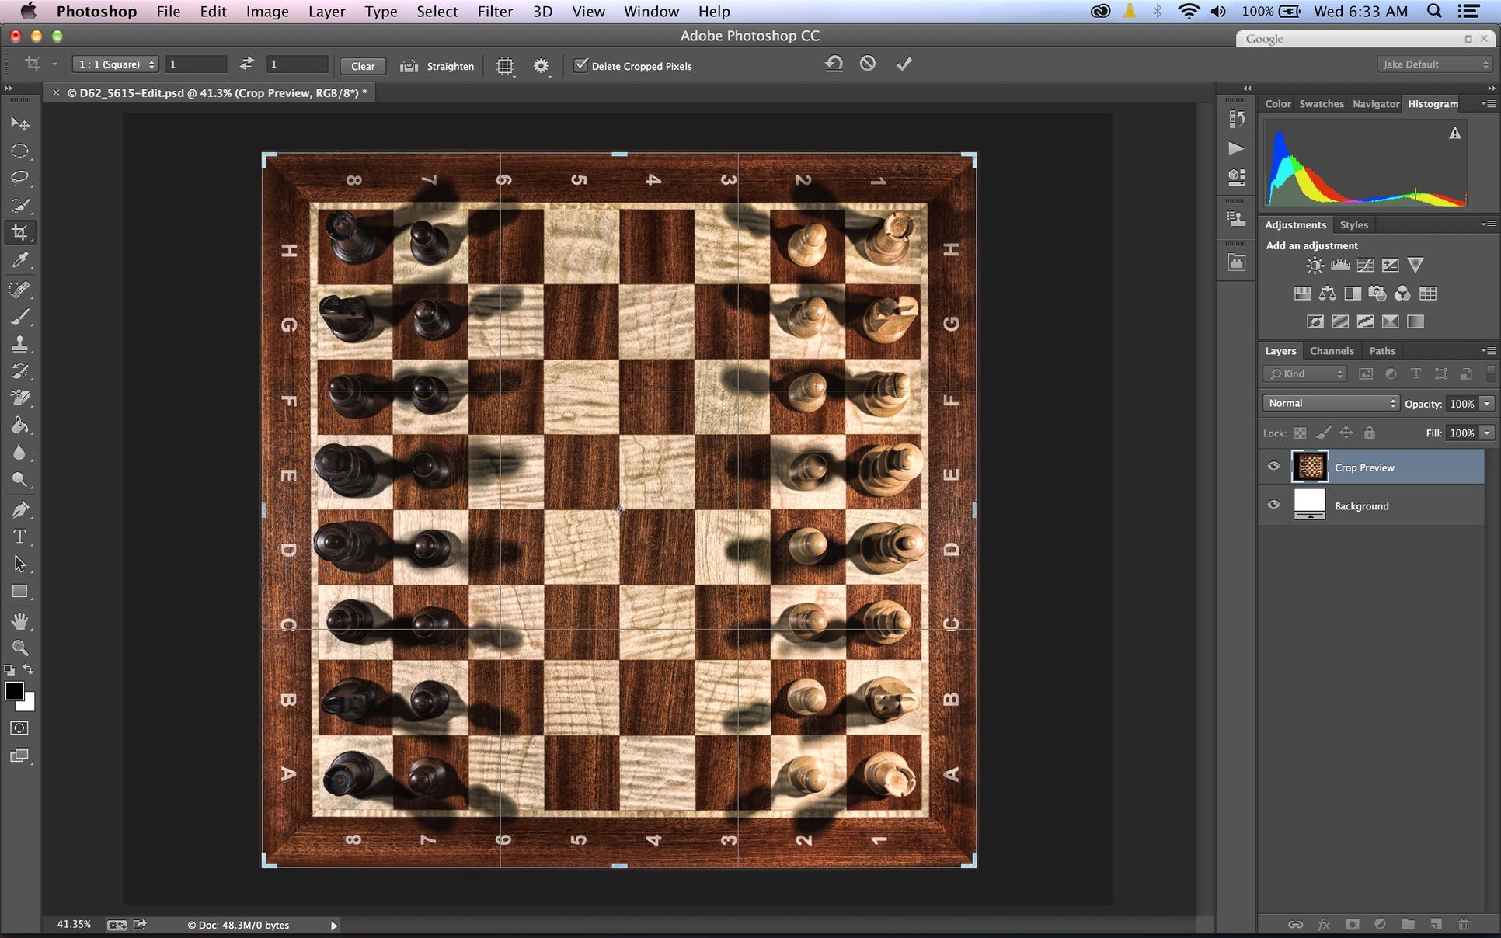This screenshot has height=938, width=1501.
Task: Swap crop width and height values
Action: click(246, 64)
